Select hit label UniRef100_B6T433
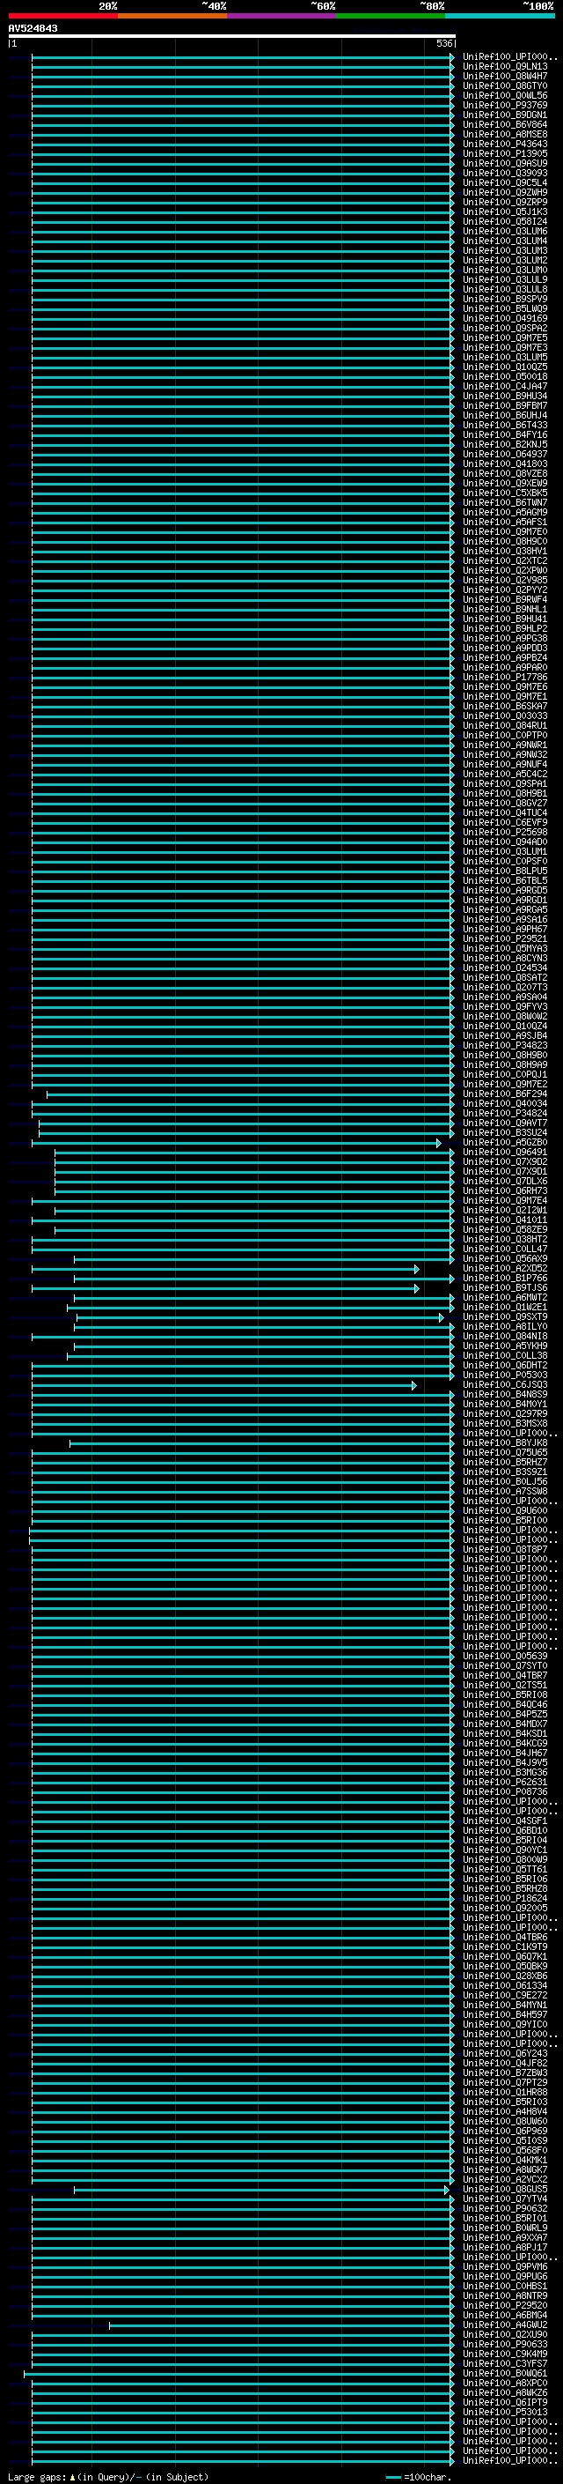The image size is (563, 2484). (504, 426)
